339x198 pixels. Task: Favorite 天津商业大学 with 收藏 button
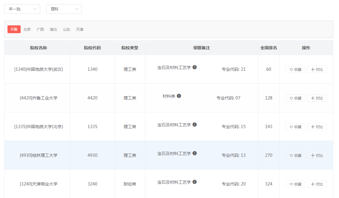click(295, 184)
